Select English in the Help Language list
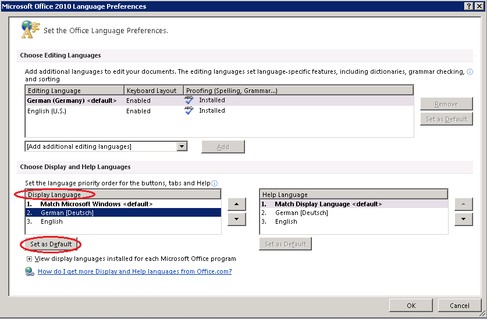The width and height of the screenshot is (487, 319). click(286, 221)
